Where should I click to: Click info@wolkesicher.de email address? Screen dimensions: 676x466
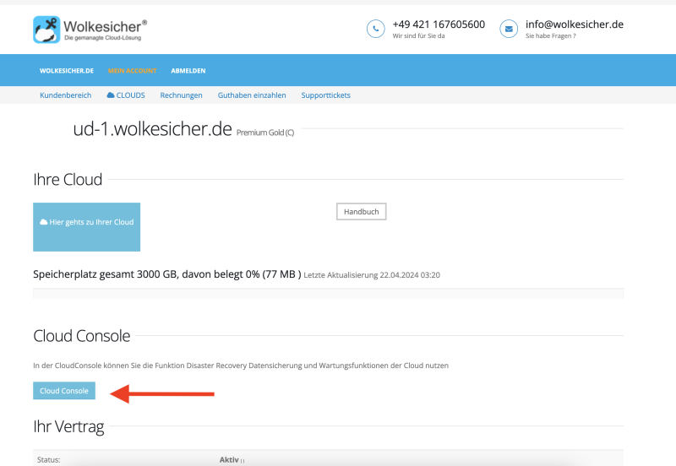pyautogui.click(x=575, y=24)
